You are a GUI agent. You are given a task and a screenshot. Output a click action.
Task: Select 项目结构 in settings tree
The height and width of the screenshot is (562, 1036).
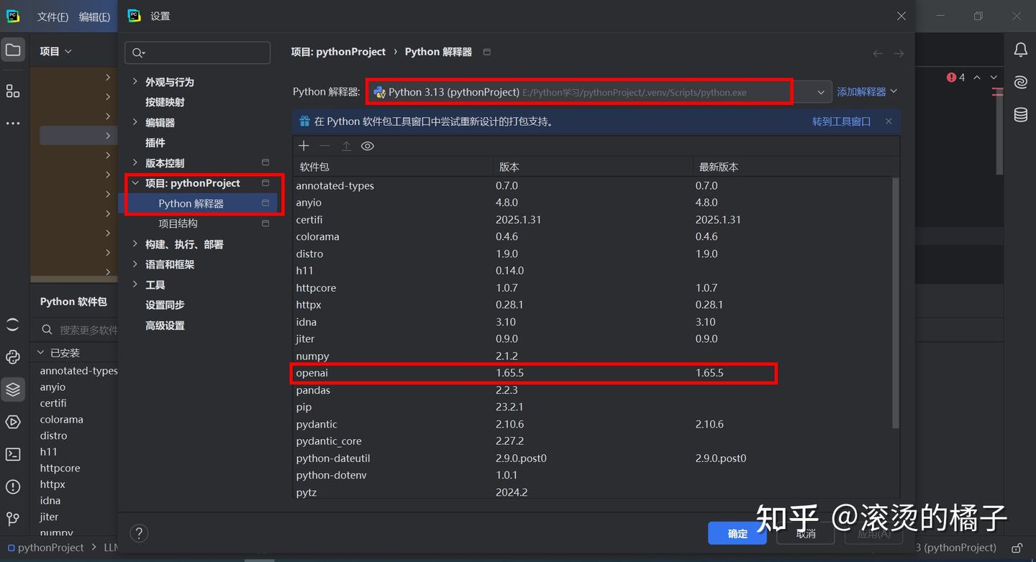pos(178,224)
